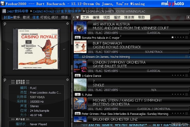Open the 媒体库 menu
This screenshot has width=190, height=127.
(129, 17)
